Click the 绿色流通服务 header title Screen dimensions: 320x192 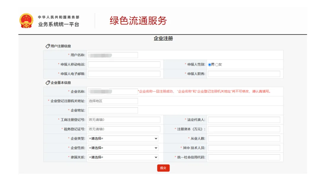click(x=138, y=21)
